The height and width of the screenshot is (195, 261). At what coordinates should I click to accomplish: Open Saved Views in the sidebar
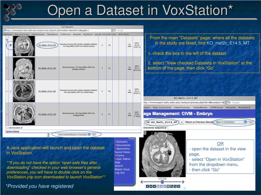coord(122,152)
